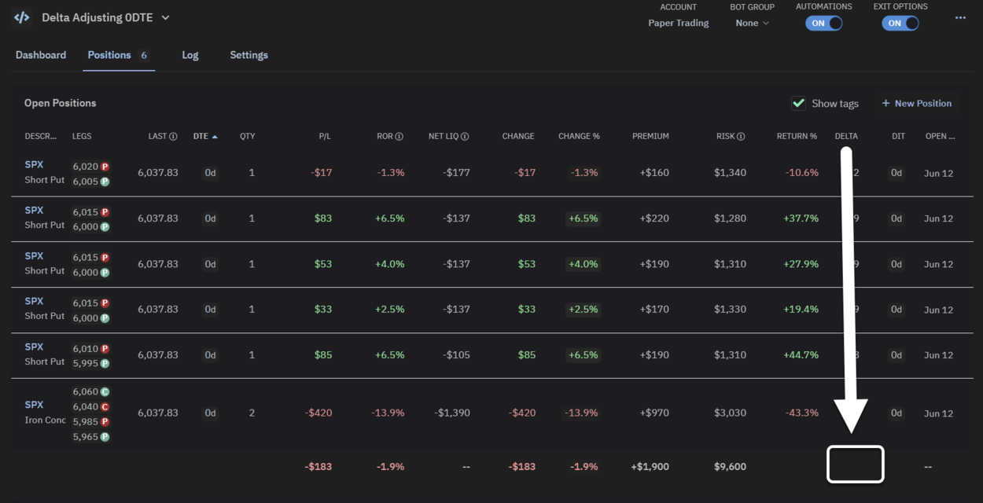Click the Paper Trading account label

678,23
